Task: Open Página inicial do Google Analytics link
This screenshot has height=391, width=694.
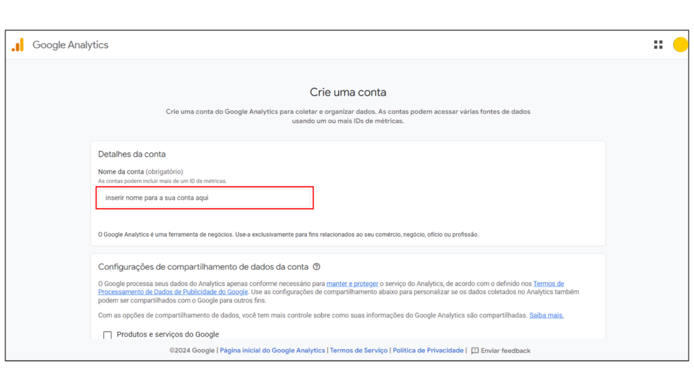Action: (272, 350)
